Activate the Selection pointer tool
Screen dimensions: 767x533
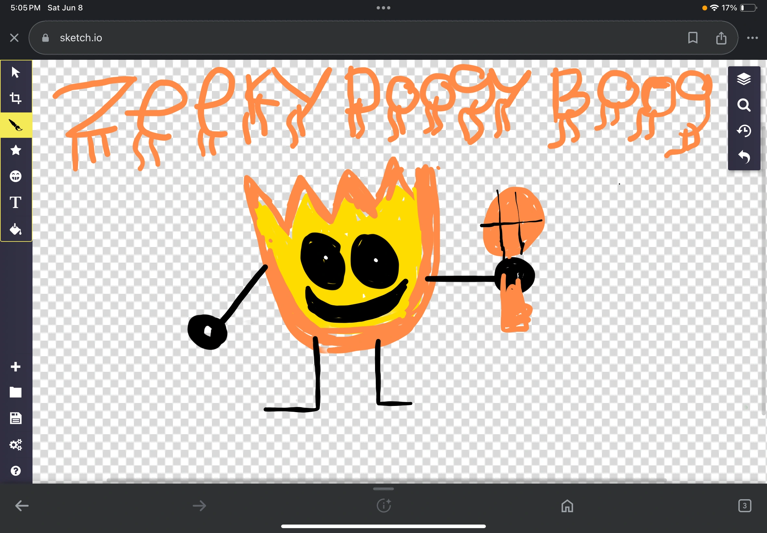click(15, 72)
